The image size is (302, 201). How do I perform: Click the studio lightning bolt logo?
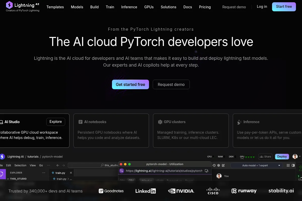(2, 157)
